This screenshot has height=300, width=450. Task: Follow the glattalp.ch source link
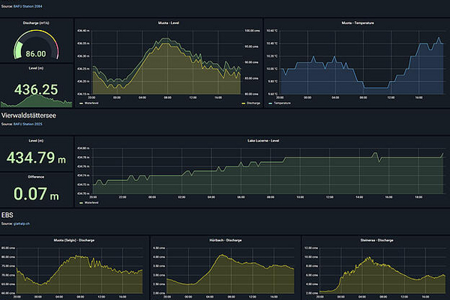pos(24,224)
